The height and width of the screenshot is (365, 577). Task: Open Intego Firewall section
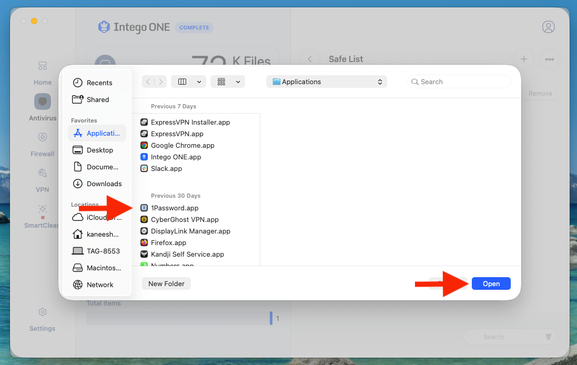click(x=43, y=145)
